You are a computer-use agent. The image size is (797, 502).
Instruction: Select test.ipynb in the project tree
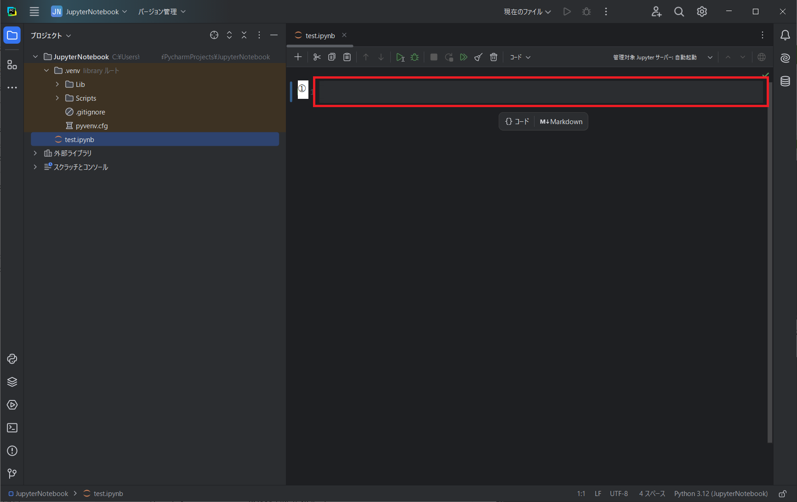155,139
